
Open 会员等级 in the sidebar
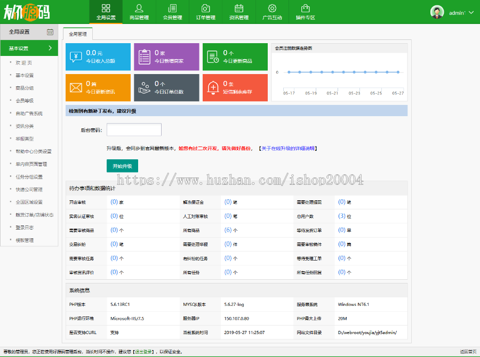[x=25, y=101]
